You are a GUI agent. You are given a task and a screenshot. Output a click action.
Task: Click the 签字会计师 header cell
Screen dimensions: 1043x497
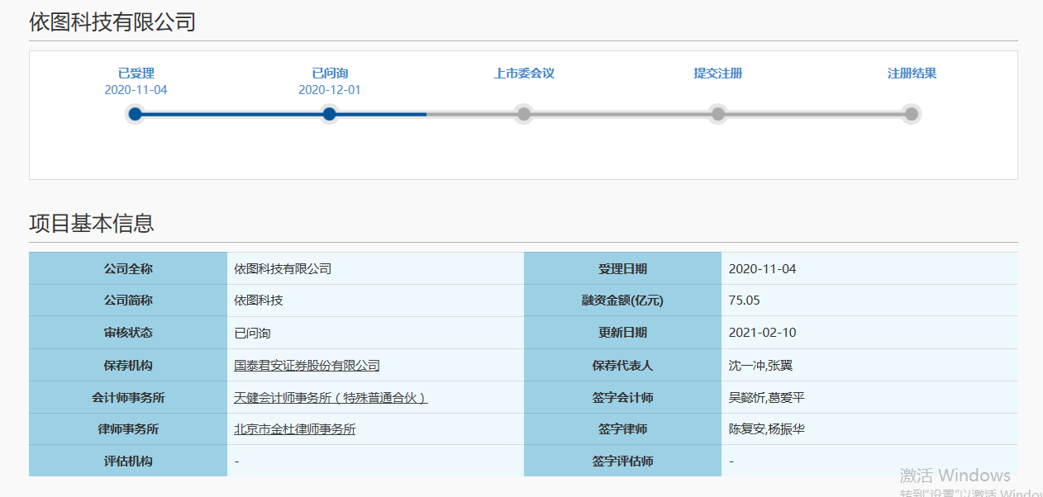click(x=623, y=398)
